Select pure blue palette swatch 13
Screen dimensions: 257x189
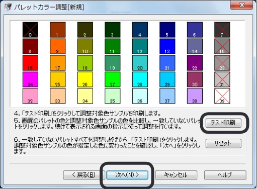(167, 46)
